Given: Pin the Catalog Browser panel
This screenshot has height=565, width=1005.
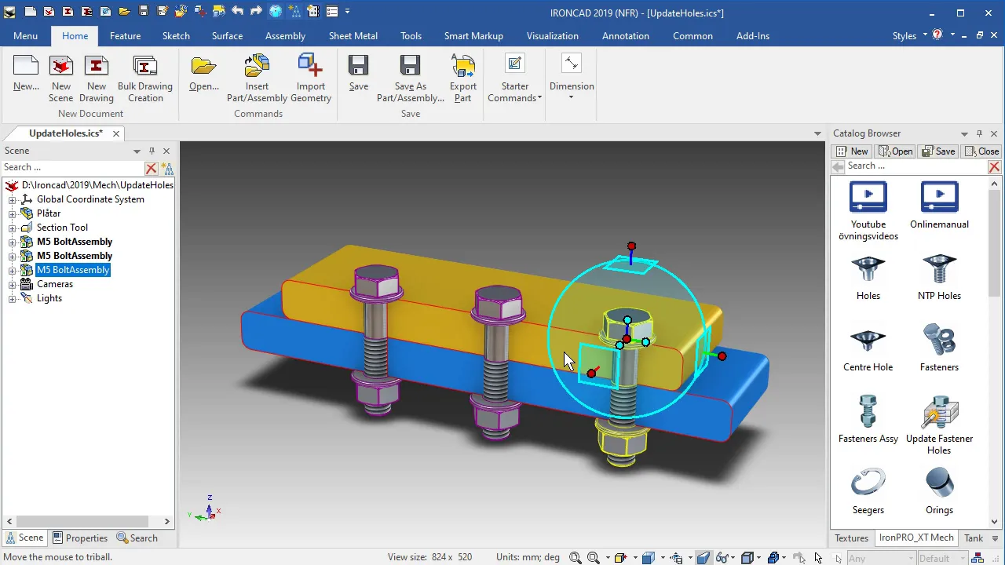Looking at the screenshot, I should tap(979, 133).
